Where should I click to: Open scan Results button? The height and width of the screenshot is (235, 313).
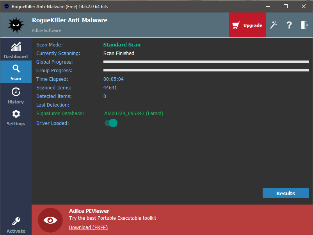[x=285, y=193]
